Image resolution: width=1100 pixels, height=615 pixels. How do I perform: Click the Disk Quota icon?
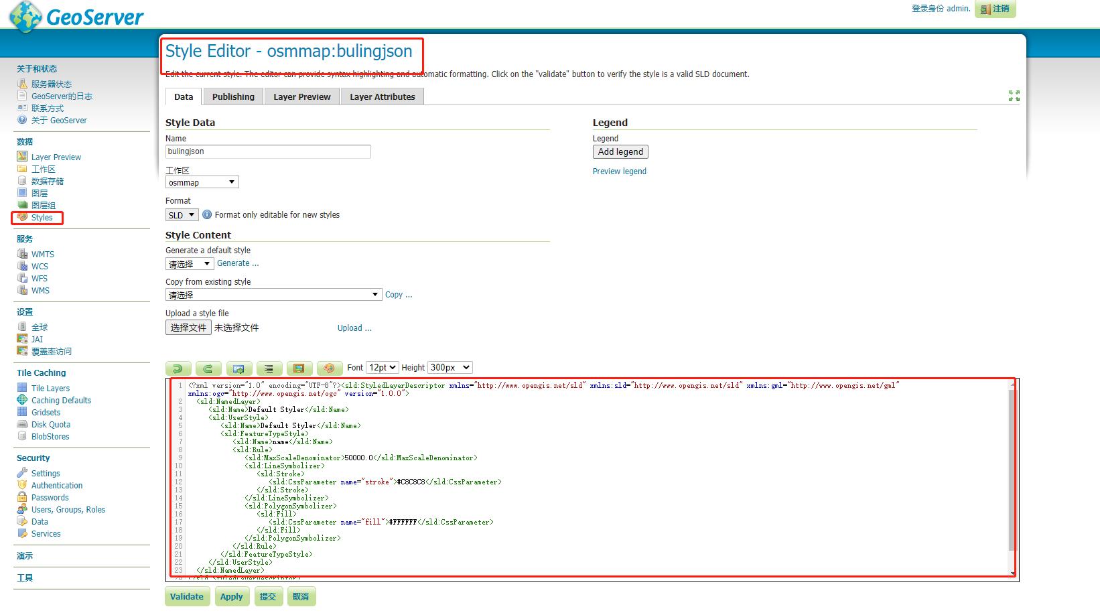click(x=22, y=424)
